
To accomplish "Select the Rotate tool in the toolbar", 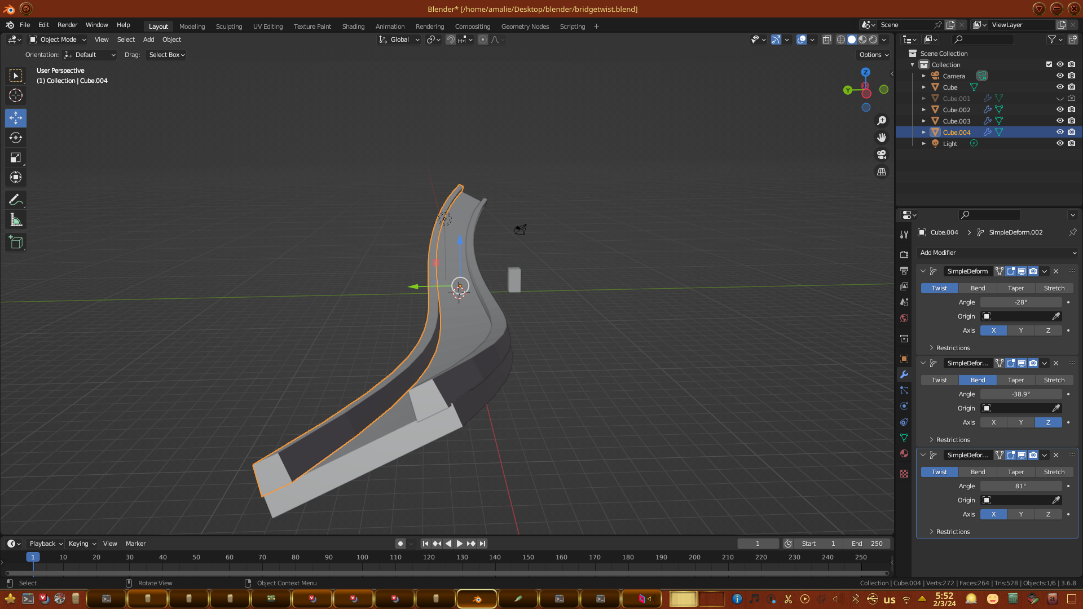I will [x=16, y=138].
